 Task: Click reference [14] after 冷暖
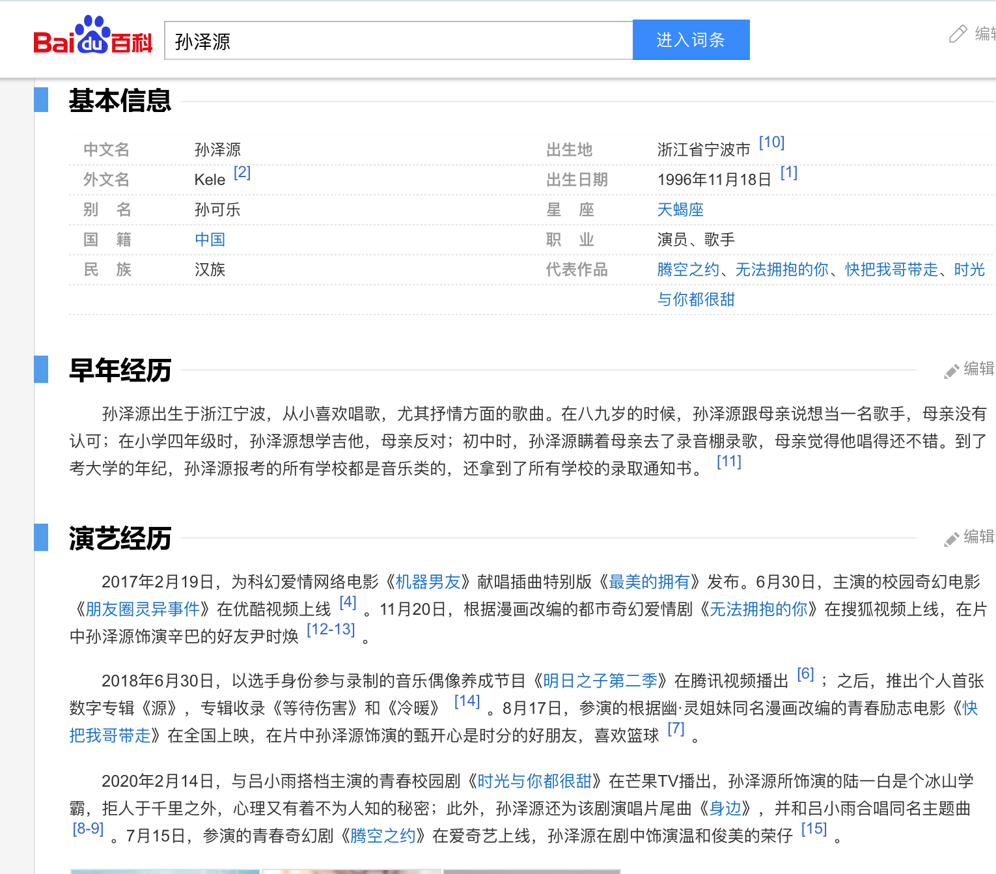tap(467, 701)
